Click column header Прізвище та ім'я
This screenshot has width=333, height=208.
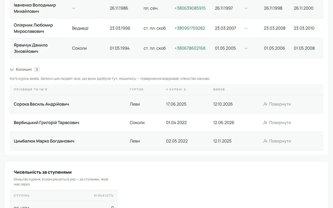pyautogui.click(x=30, y=89)
